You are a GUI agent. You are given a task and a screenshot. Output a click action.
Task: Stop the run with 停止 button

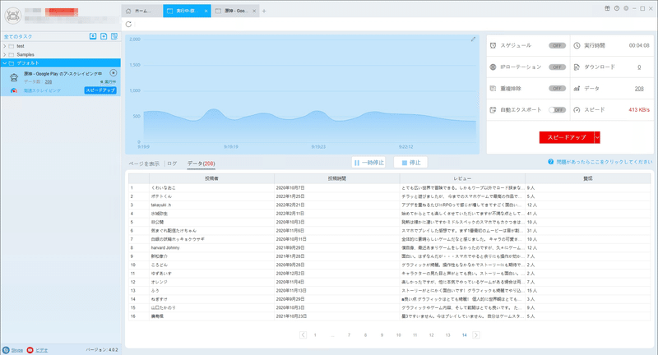pos(410,163)
